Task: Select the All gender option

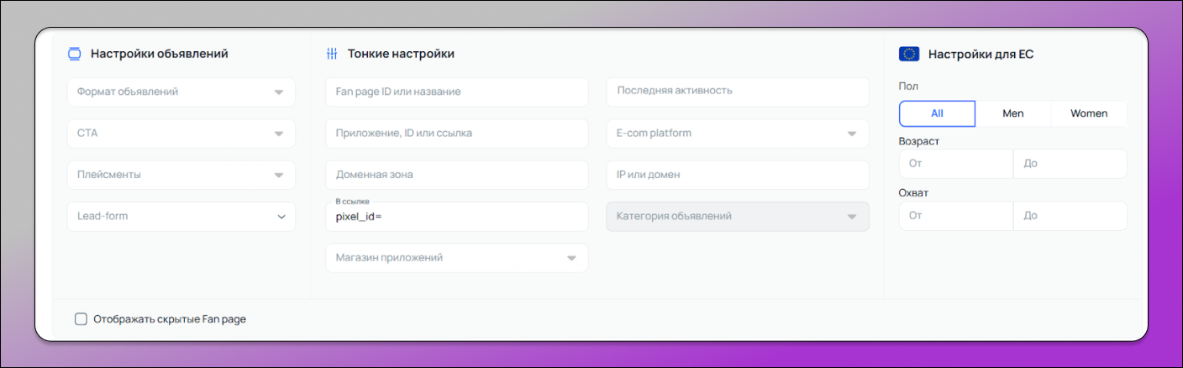Action: click(x=937, y=113)
